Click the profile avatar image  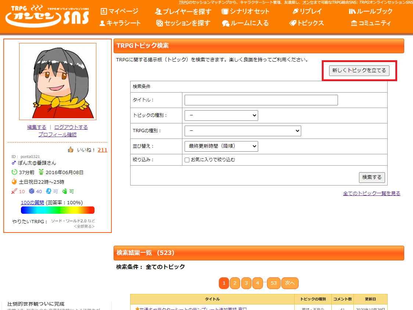point(58,82)
